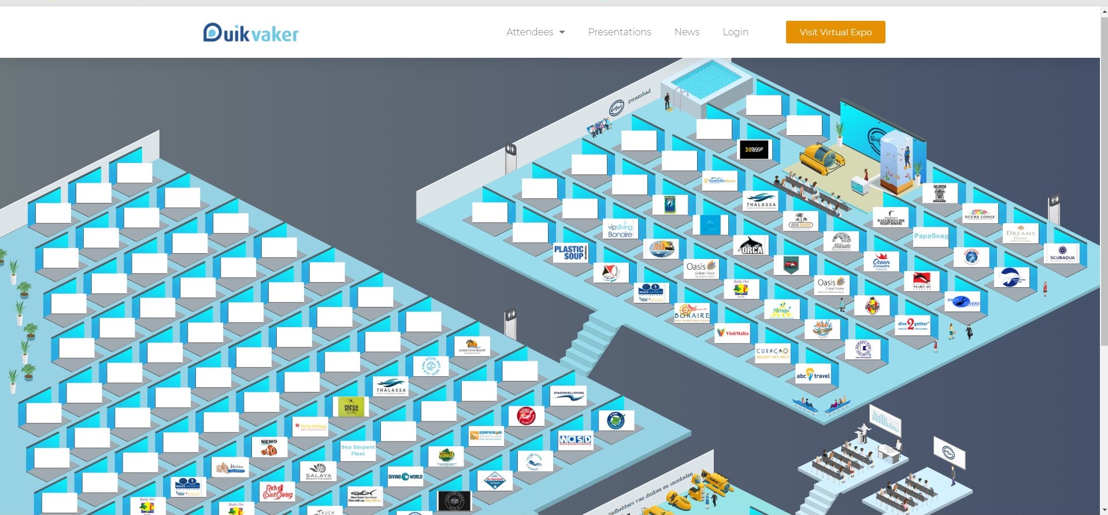1108x515 pixels.
Task: Select the Bonaire tourism booth with flamingo
Action: tap(692, 313)
